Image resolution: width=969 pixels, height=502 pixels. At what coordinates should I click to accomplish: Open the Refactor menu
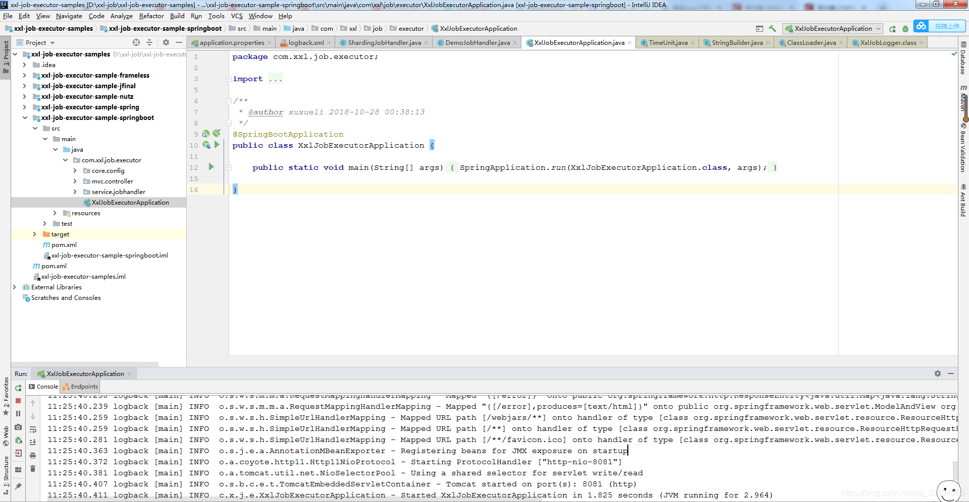(x=151, y=16)
